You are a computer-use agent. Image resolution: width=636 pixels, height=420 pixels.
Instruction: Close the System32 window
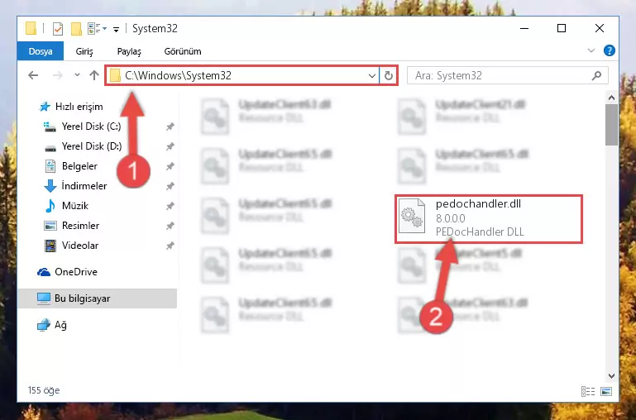point(600,28)
